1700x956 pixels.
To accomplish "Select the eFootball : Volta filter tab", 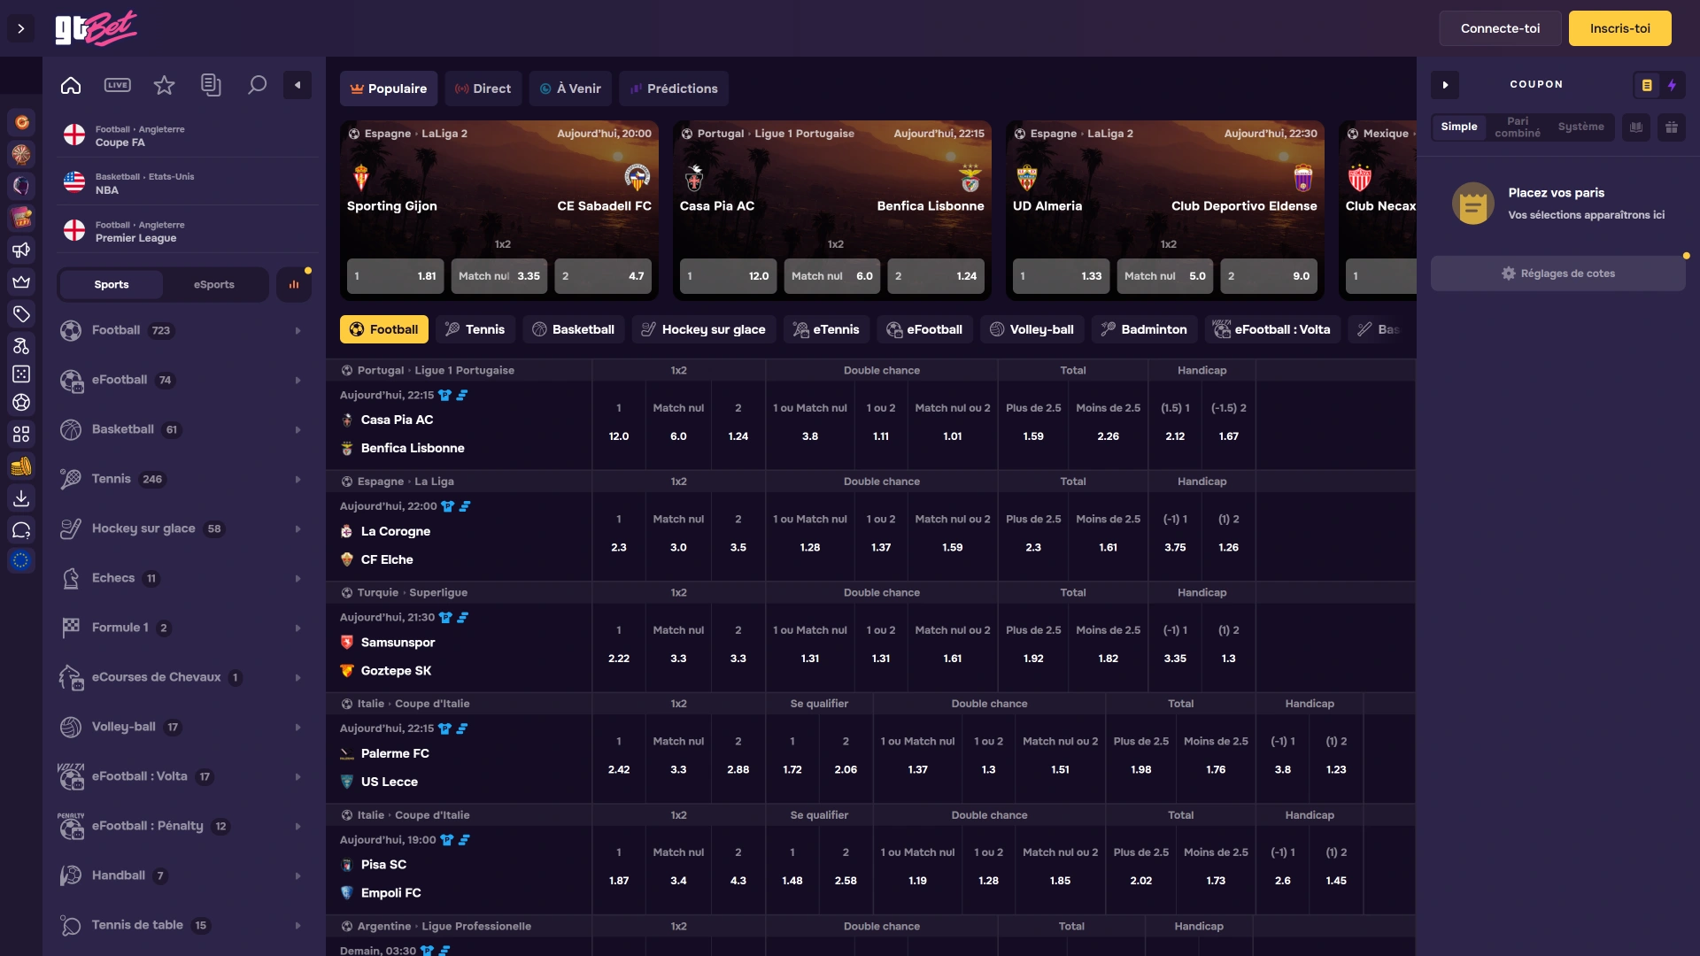I will click(1272, 329).
